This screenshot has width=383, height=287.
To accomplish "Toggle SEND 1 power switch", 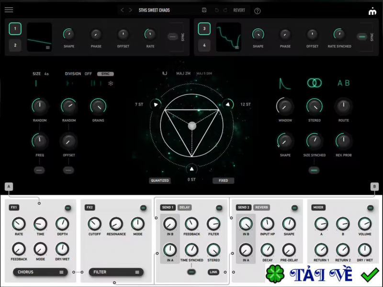I will (x=219, y=208).
